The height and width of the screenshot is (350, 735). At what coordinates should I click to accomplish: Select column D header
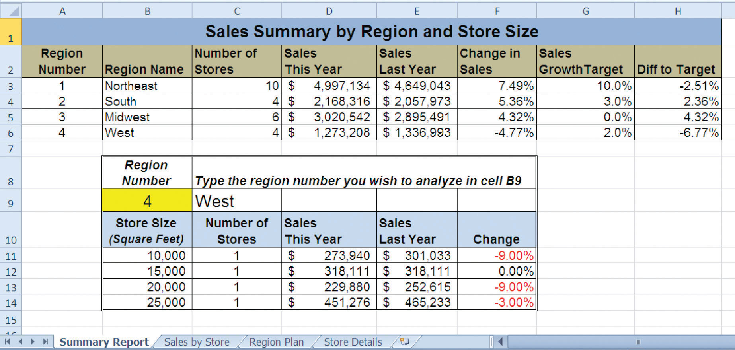click(329, 11)
